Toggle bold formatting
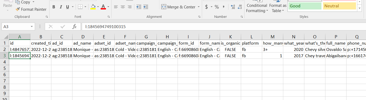This screenshot has height=100, width=366. pos(54,7)
